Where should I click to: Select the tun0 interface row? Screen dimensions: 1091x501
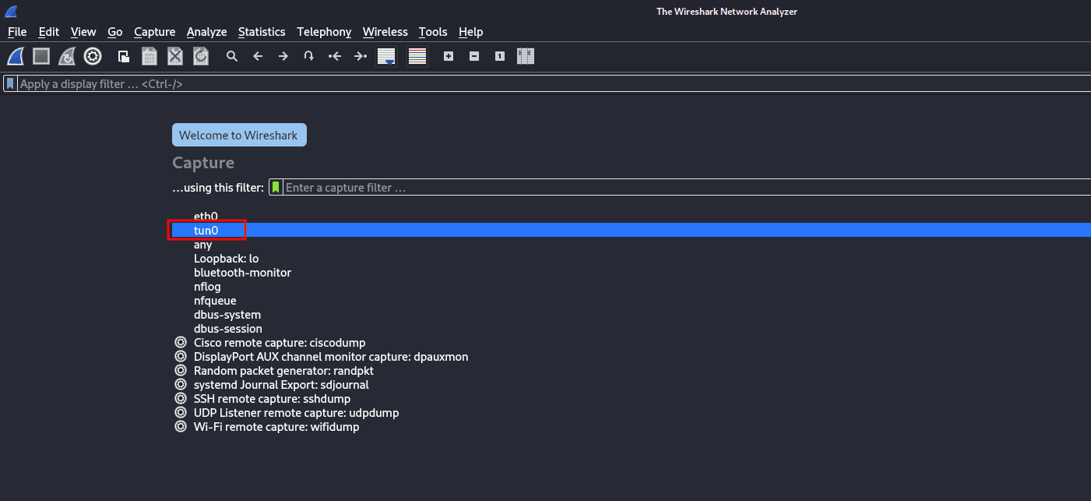tap(631, 230)
